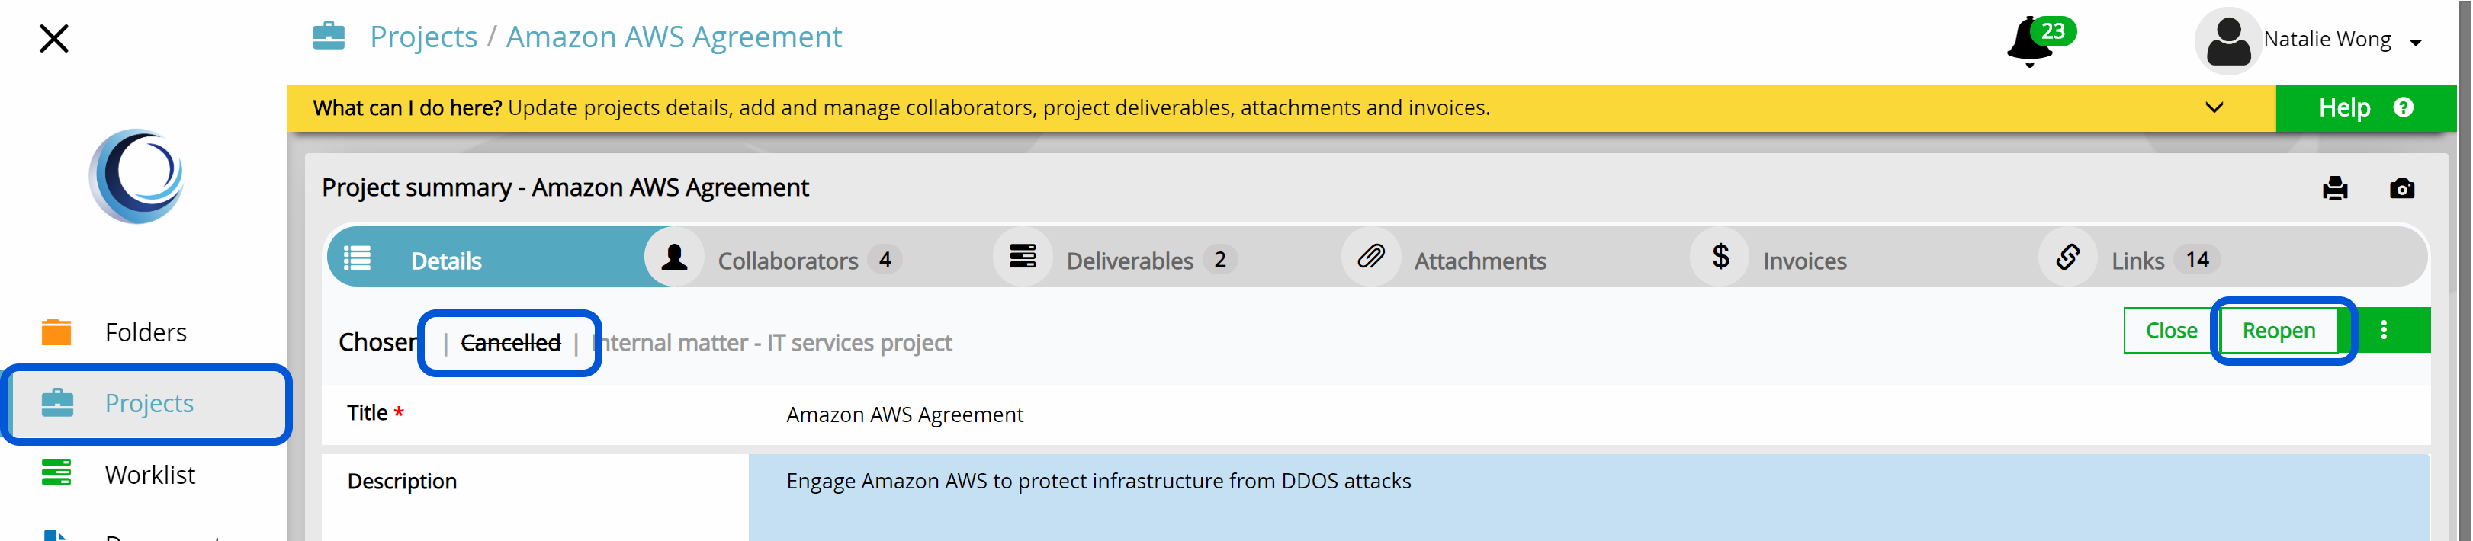Viewport: 2473px width, 541px height.
Task: Click the application logo in the sidebar
Action: pyautogui.click(x=137, y=177)
